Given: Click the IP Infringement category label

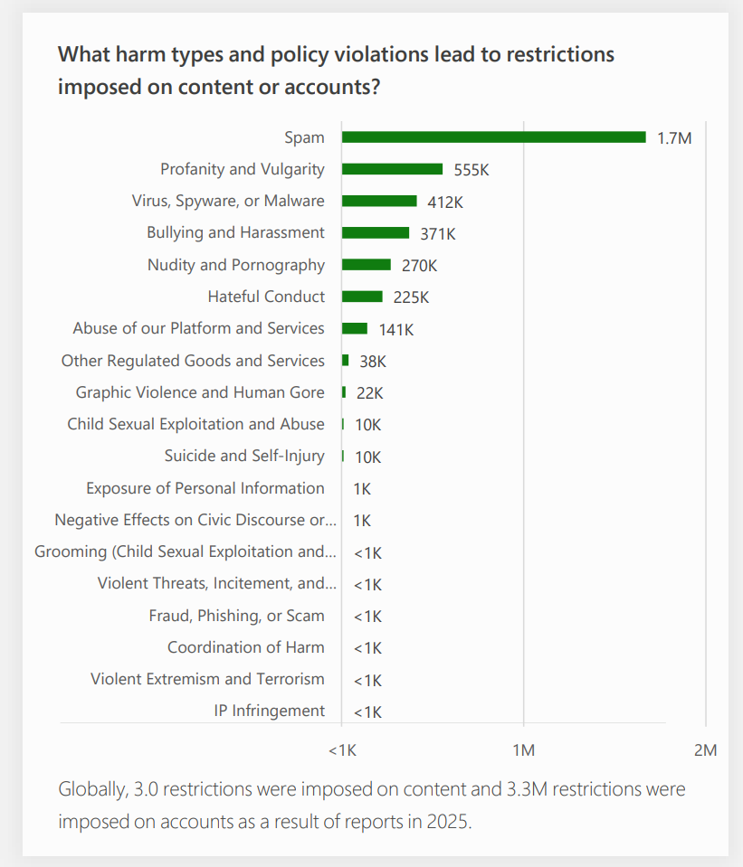Looking at the screenshot, I should 270,711.
